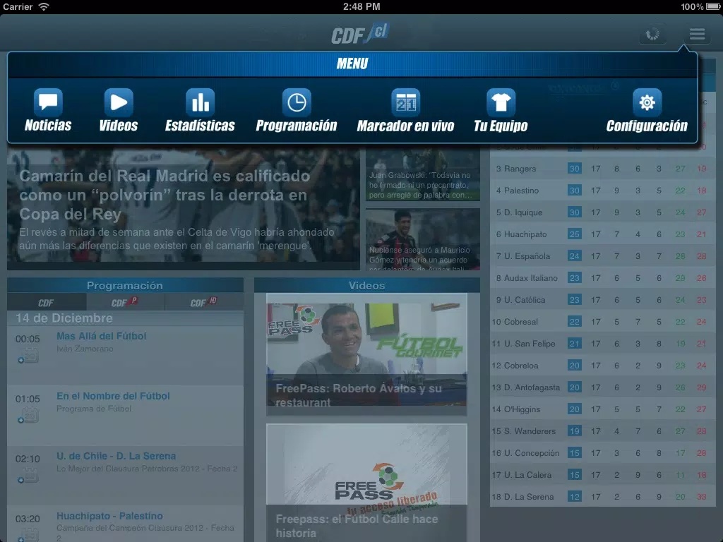Select the 9 U. Católica standings row

pyautogui.click(x=603, y=300)
